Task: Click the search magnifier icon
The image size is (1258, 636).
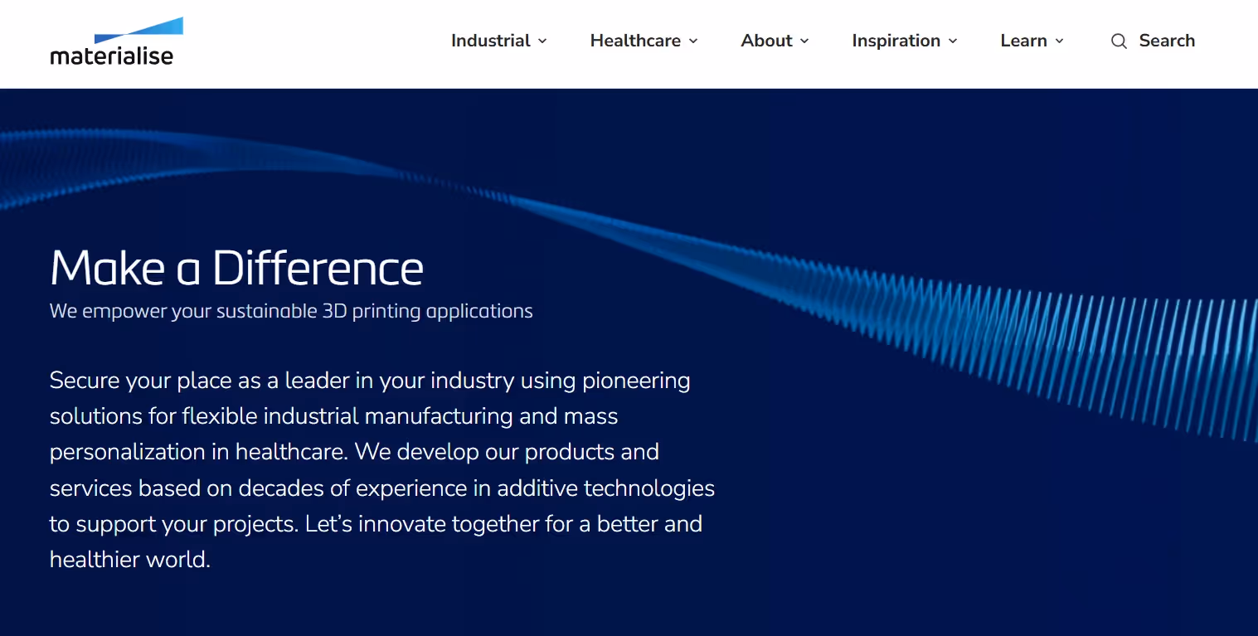Action: pyautogui.click(x=1118, y=41)
